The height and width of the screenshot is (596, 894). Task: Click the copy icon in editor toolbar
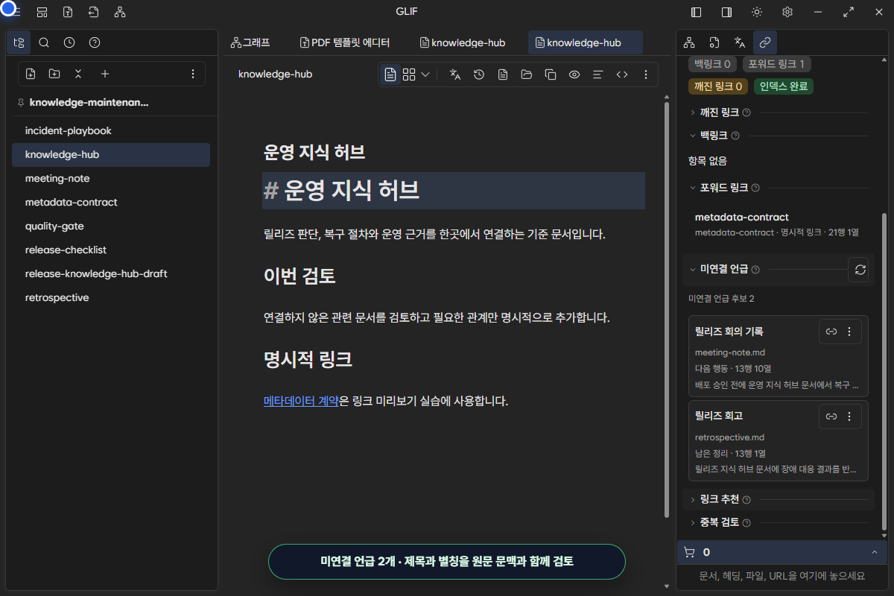tap(551, 74)
